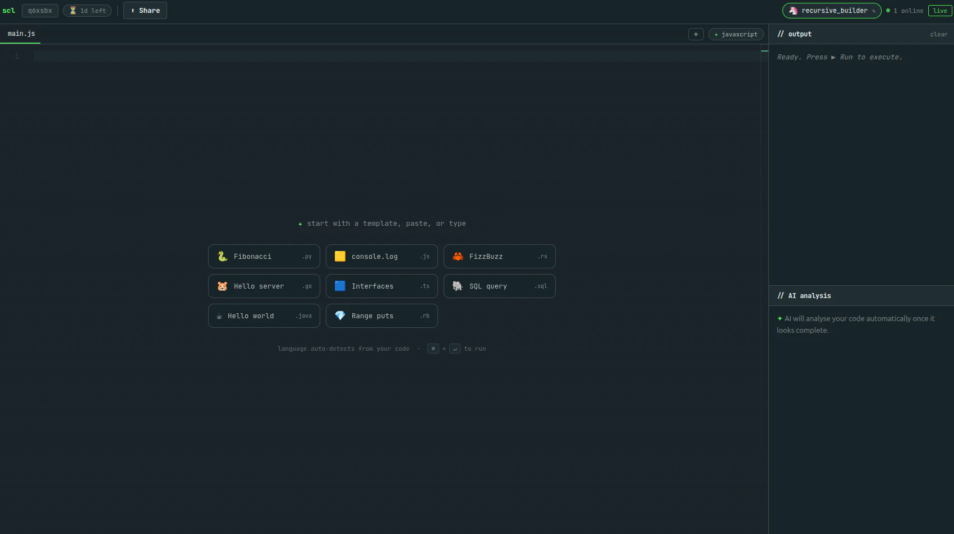Open the Share button
The width and height of the screenshot is (954, 534).
pos(145,11)
